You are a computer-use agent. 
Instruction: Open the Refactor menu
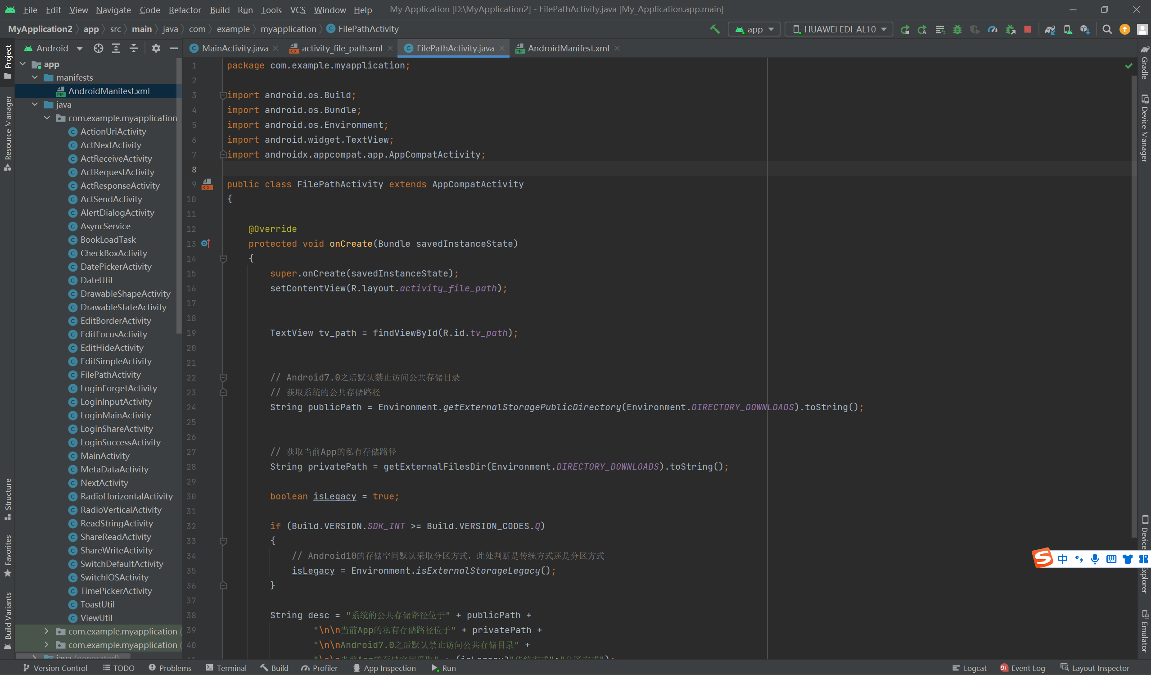click(184, 9)
